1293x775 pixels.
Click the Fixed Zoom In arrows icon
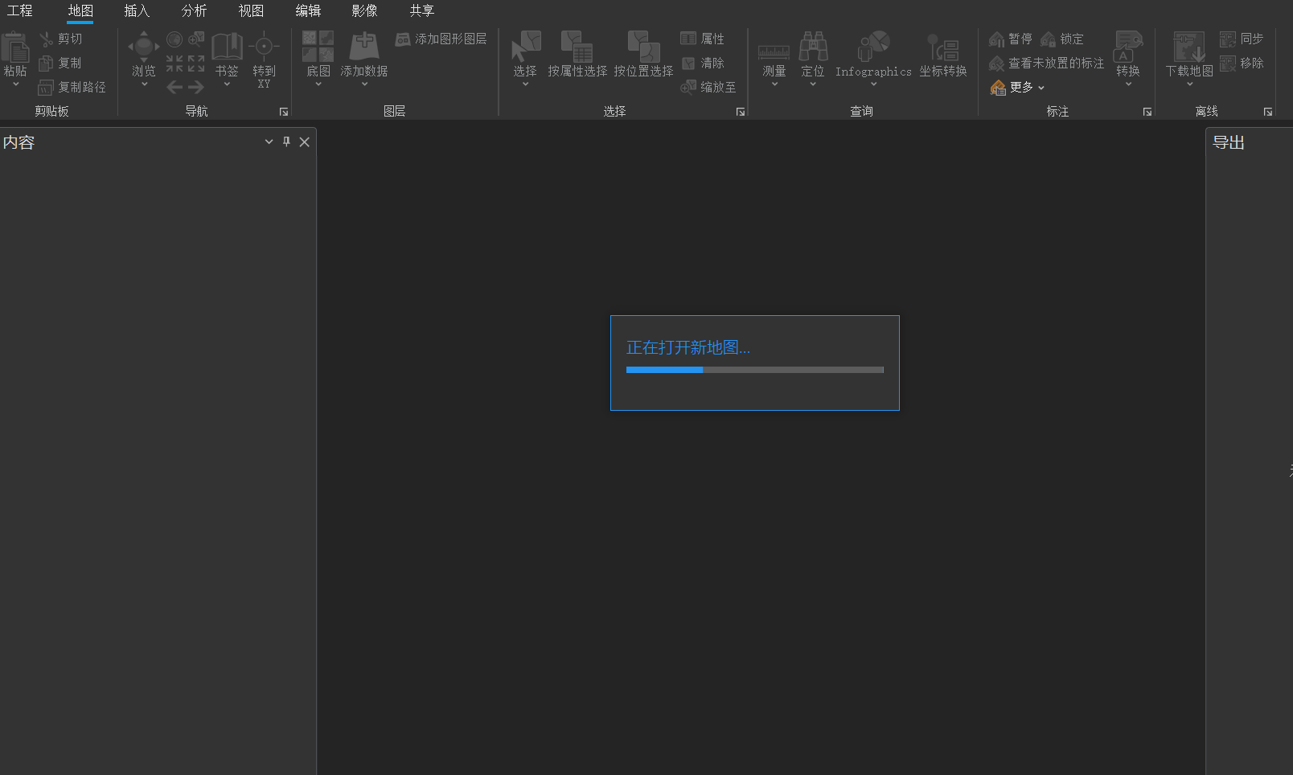pyautogui.click(x=174, y=63)
